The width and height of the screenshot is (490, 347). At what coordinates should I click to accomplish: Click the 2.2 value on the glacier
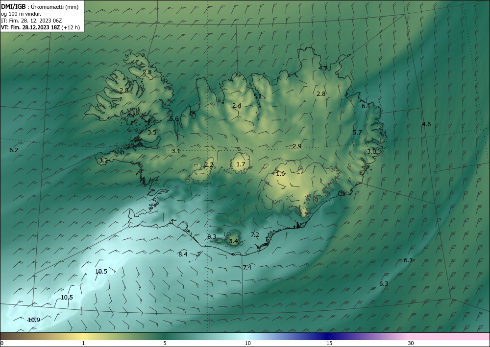click(x=209, y=165)
